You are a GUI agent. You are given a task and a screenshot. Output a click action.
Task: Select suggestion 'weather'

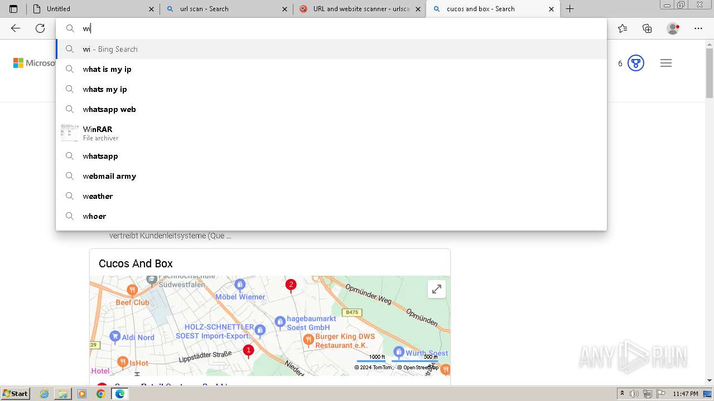point(331,196)
